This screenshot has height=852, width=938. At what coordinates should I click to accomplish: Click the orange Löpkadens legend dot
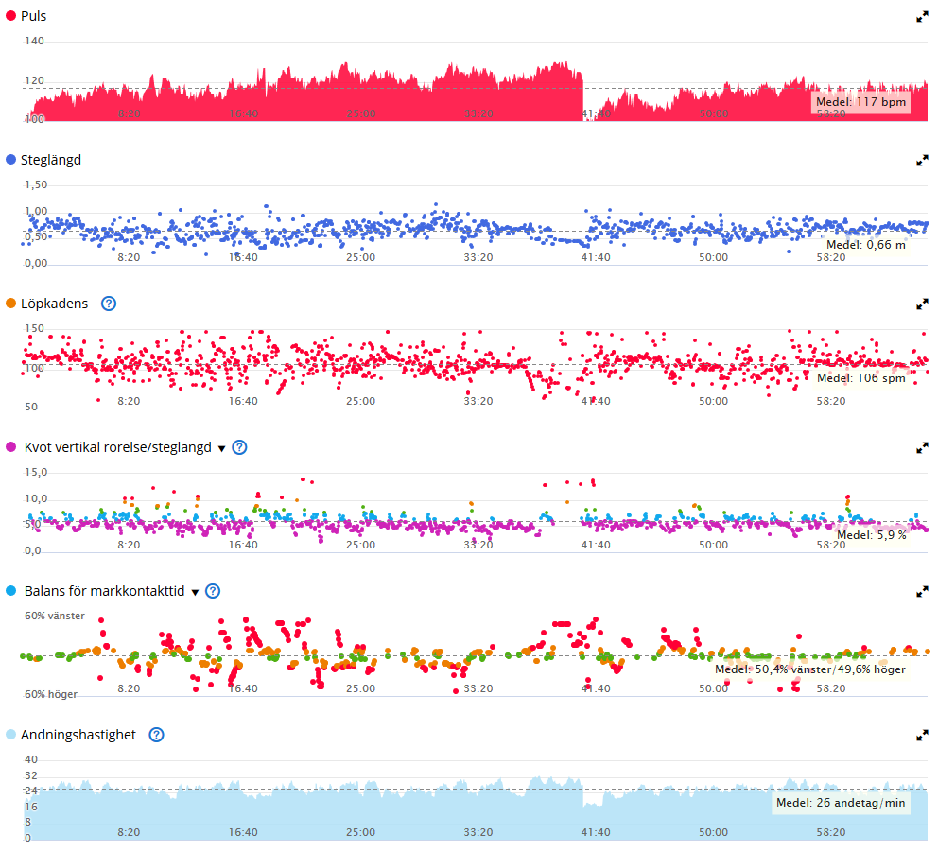10,304
